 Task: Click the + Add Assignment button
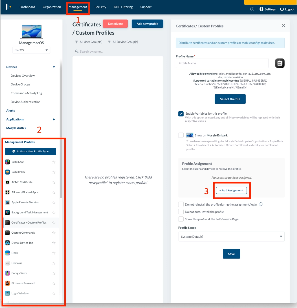(231, 190)
